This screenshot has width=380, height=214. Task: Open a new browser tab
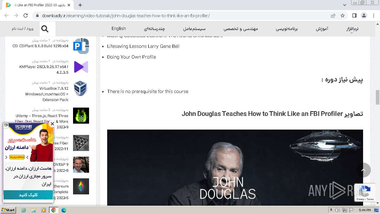click(x=80, y=5)
